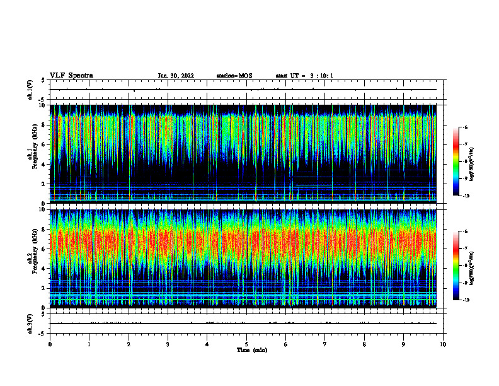Click time axis tick label "4"
499x386 pixels.
coord(207,344)
